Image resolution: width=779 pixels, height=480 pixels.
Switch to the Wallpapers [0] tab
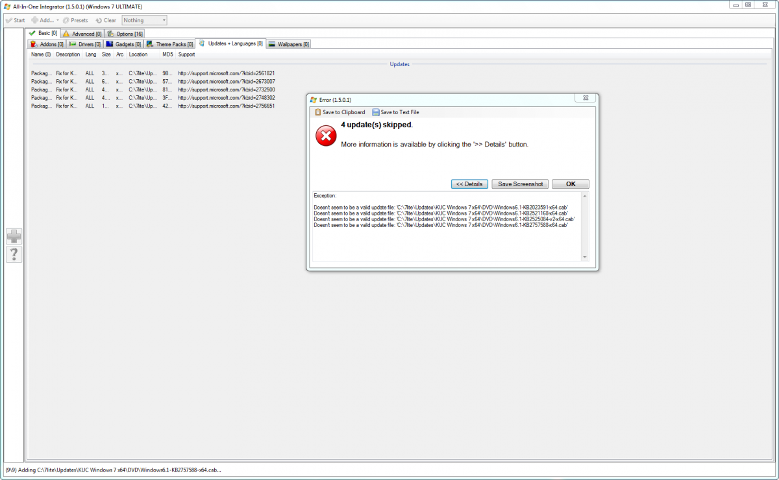click(289, 44)
